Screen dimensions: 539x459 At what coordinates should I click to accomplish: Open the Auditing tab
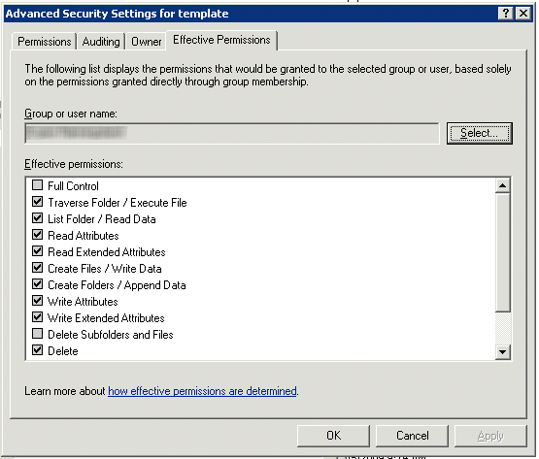click(101, 42)
